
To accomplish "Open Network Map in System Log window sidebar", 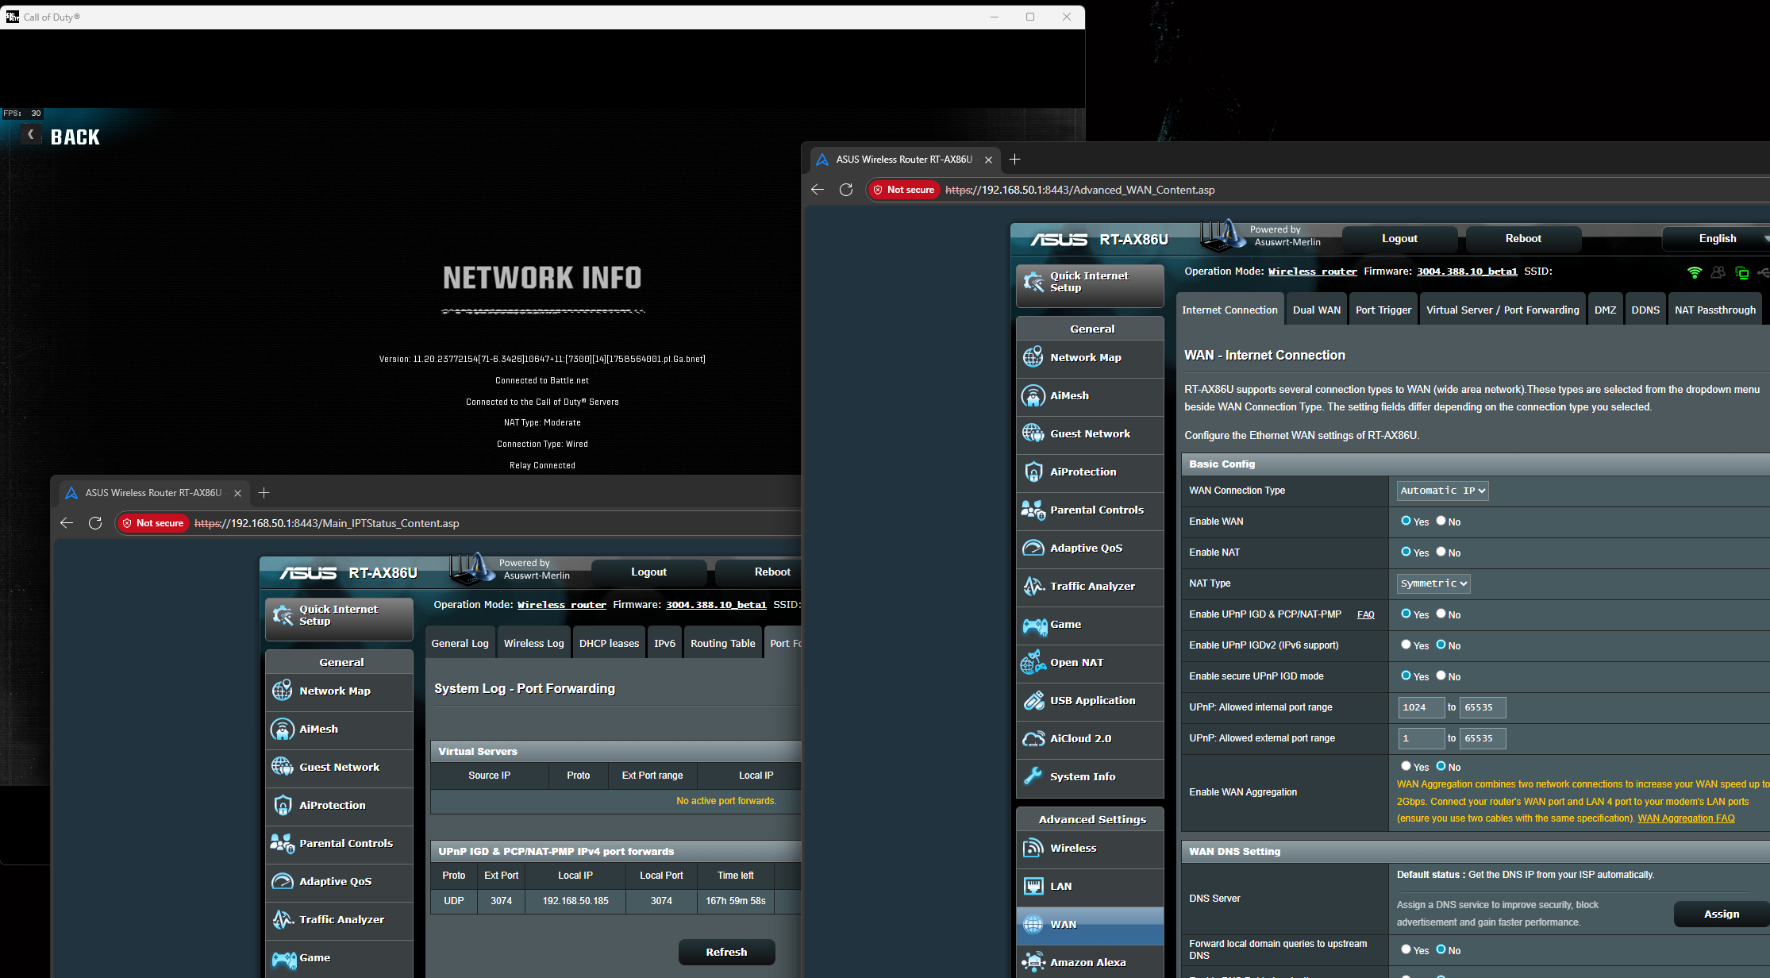I will pos(339,691).
